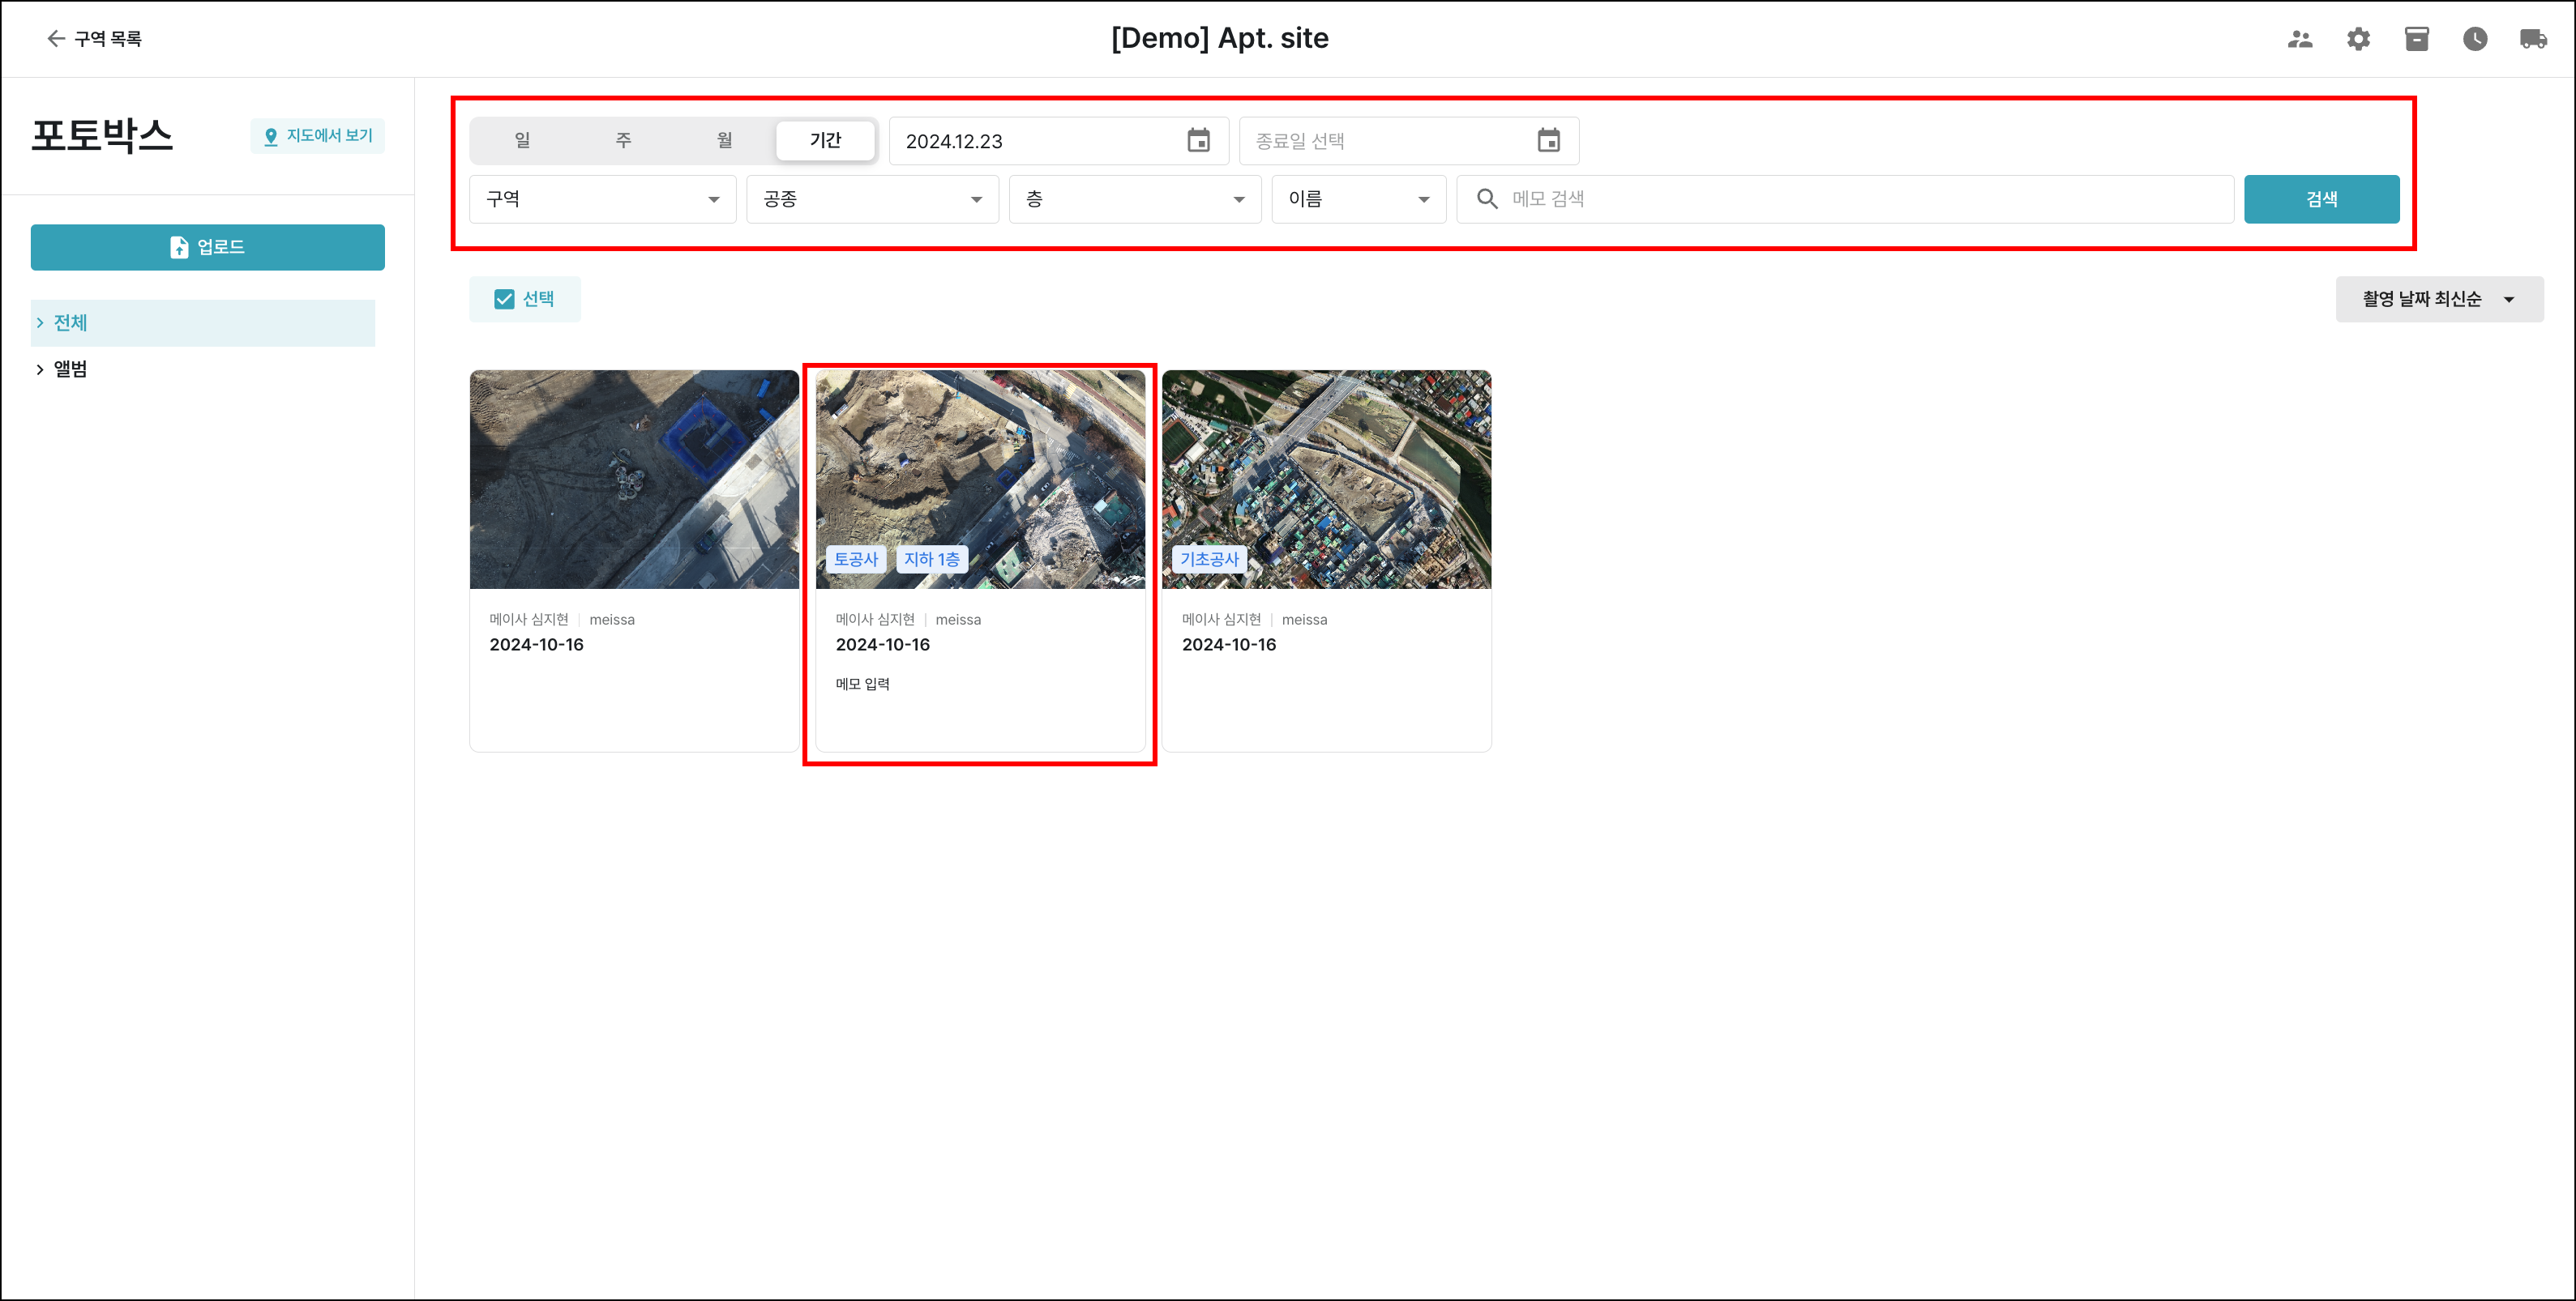Select the 월 tab
This screenshot has height=1301, width=2576.
(x=724, y=140)
